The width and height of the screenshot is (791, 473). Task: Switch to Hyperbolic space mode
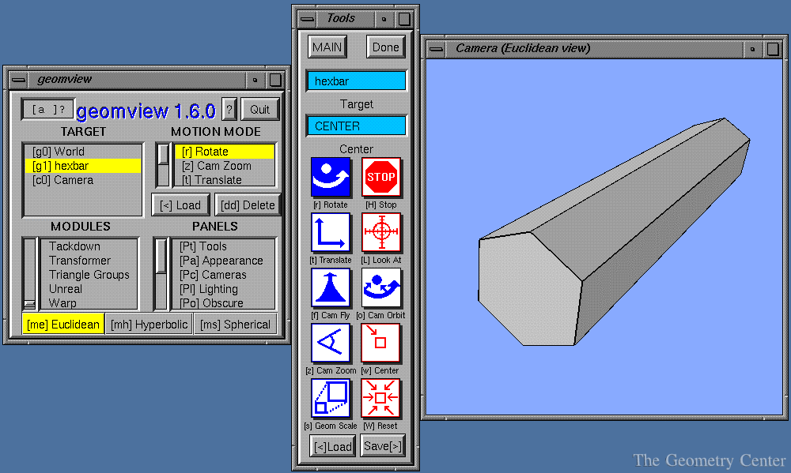click(148, 324)
